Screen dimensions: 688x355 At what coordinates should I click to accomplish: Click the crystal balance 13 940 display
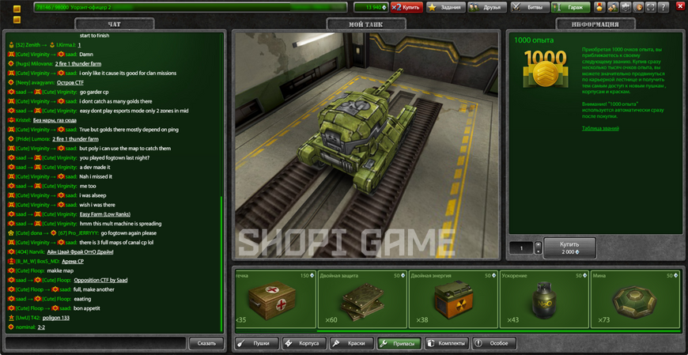click(371, 7)
